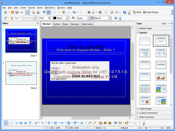Toggle the Glue Points icon
This screenshot has height=131, width=175.
(x=95, y=123)
